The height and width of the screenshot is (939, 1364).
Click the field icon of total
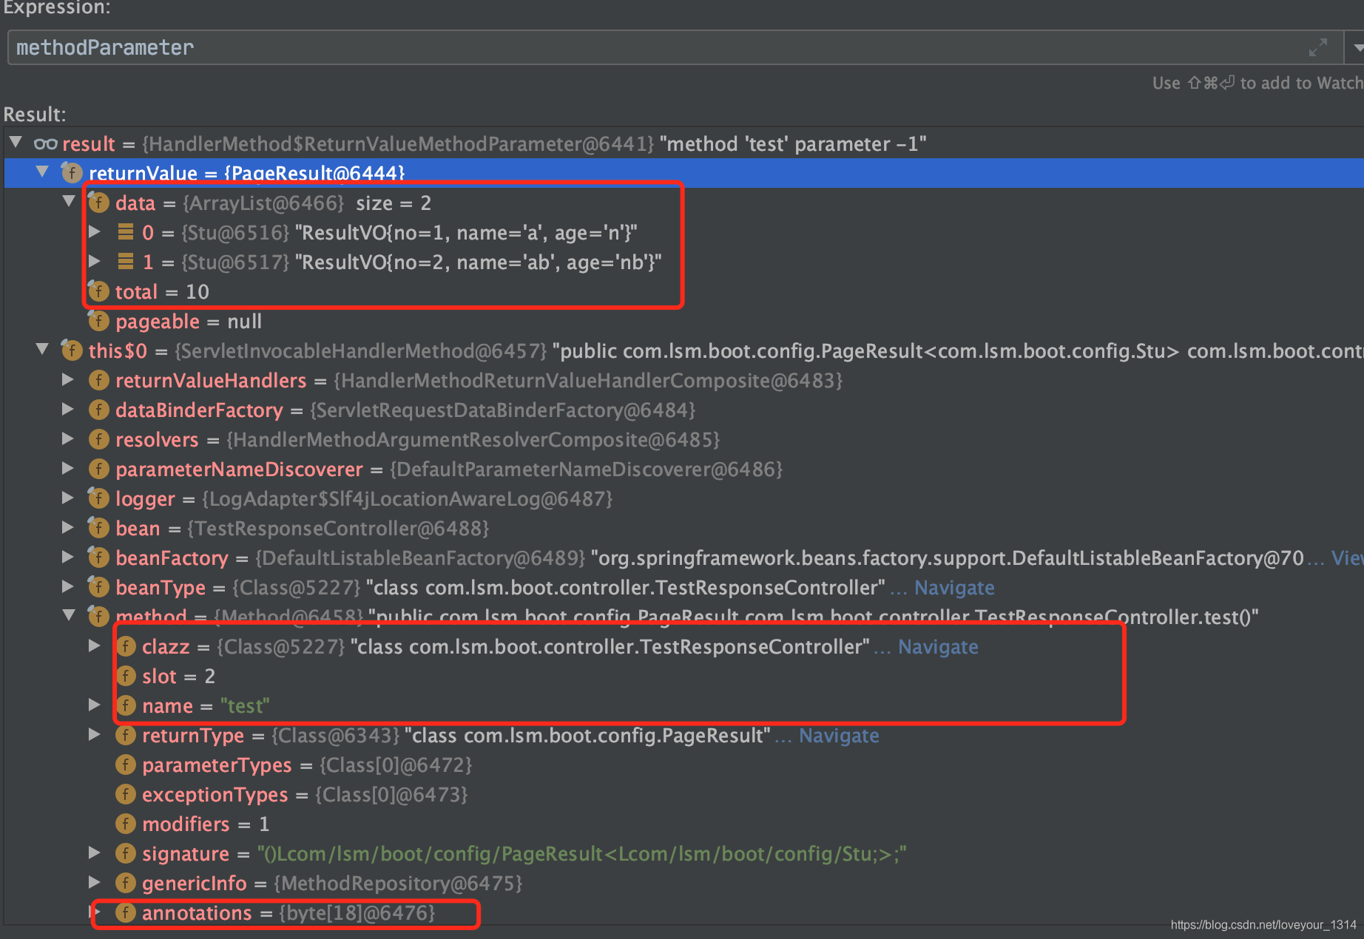98,291
